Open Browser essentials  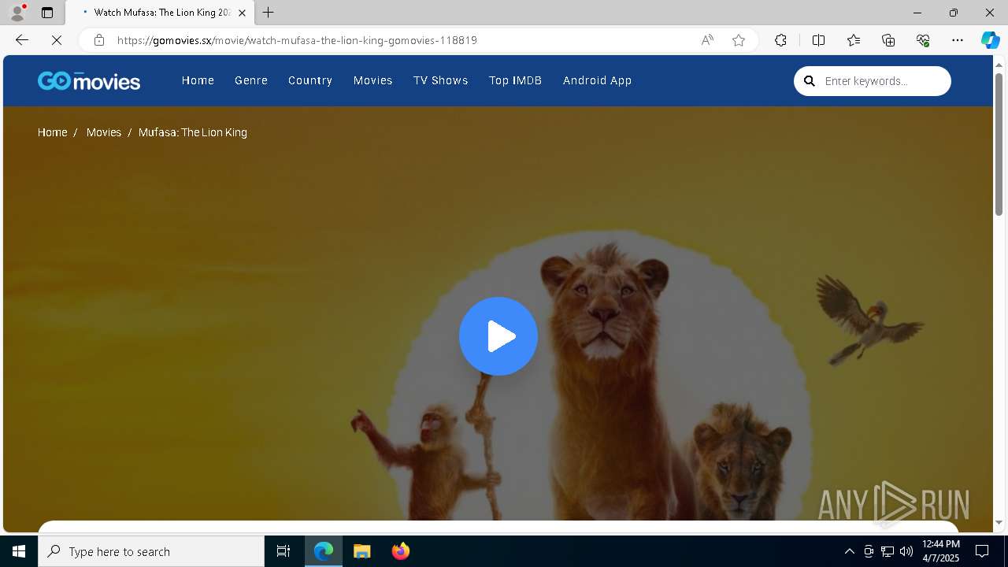pos(923,40)
